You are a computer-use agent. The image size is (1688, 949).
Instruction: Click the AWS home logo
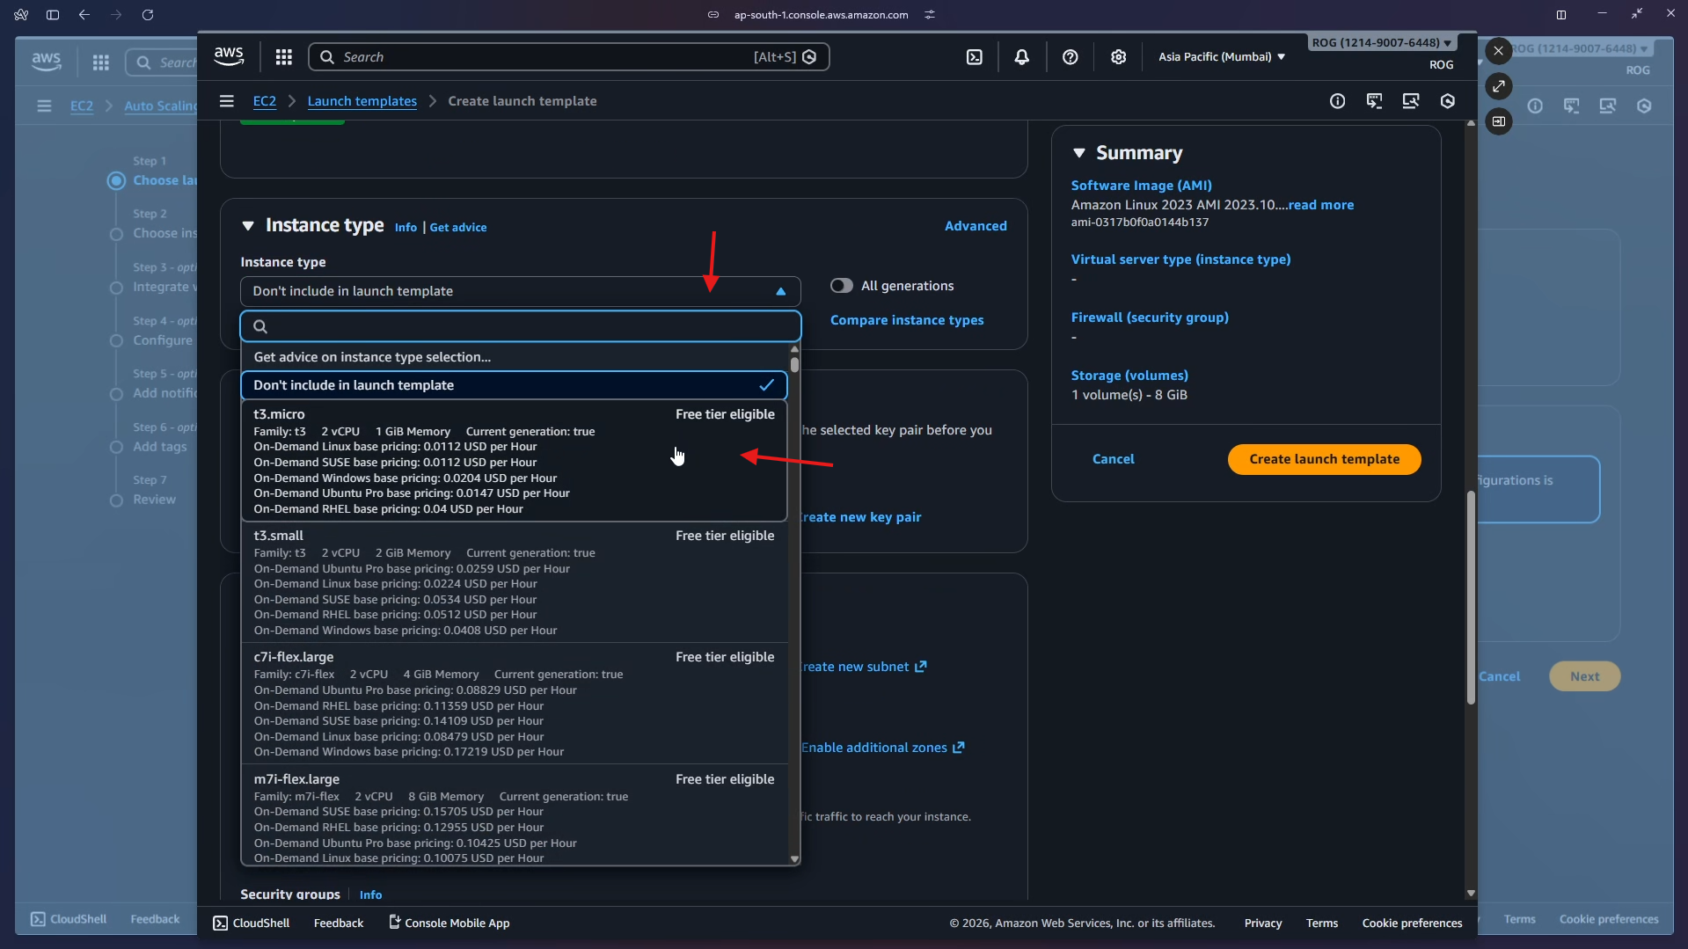tap(228, 55)
